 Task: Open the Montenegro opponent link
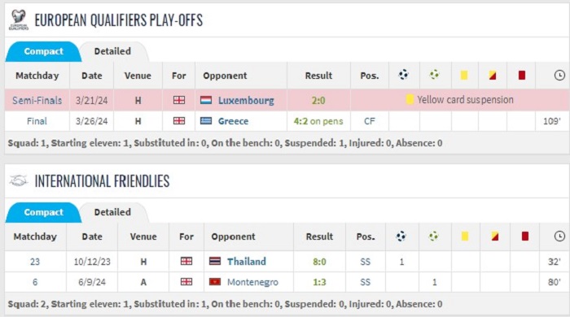pyautogui.click(x=252, y=282)
